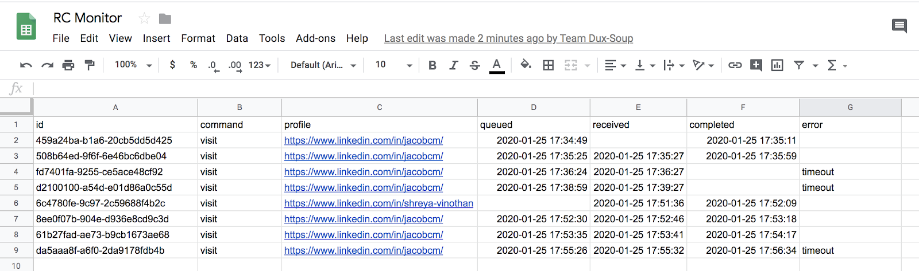Screen dimensions: 919x271
Task: Open the vertical align dropdown
Action: pyautogui.click(x=645, y=65)
